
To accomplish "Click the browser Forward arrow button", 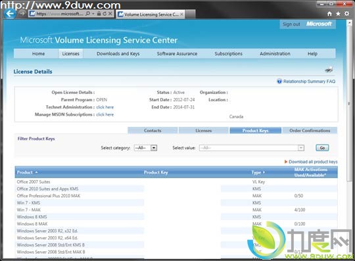I will pyautogui.click(x=22, y=14).
